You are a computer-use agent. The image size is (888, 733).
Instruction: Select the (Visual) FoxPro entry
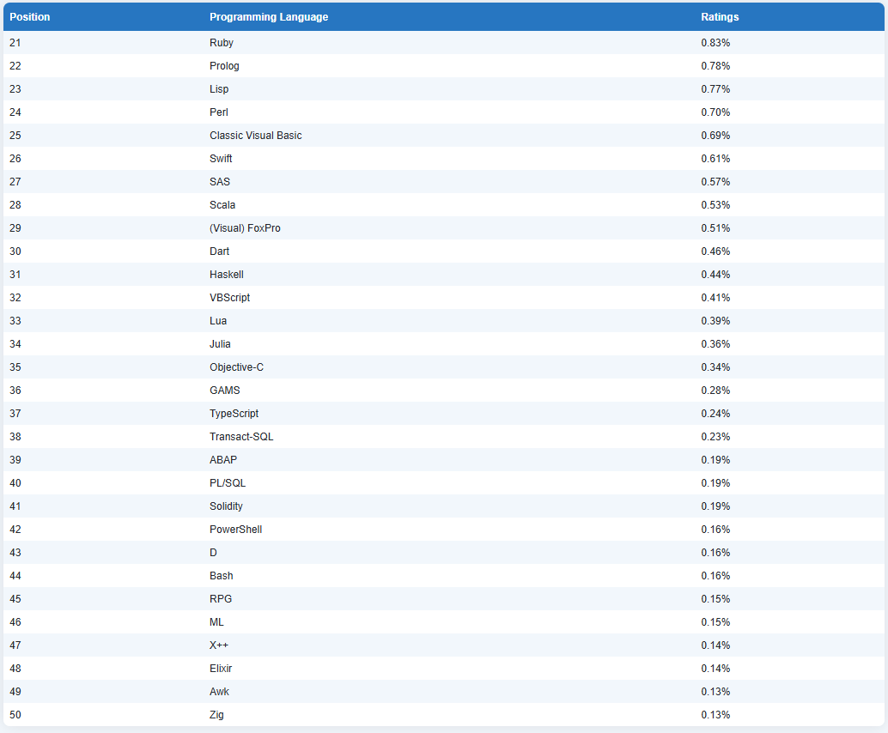[245, 228]
